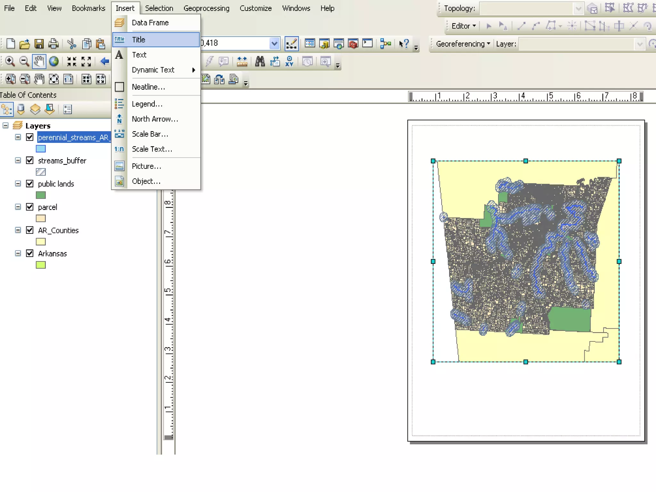656x492 pixels.
Task: Click the Save floppy disk icon
Action: point(39,44)
